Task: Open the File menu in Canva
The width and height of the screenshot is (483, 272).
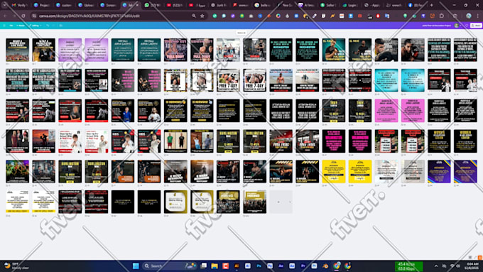Action: [x=11, y=26]
